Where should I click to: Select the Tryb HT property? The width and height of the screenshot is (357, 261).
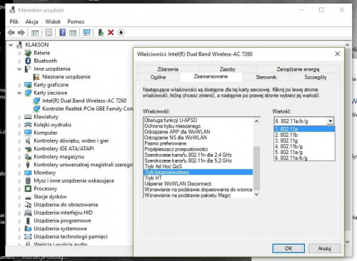(198, 178)
